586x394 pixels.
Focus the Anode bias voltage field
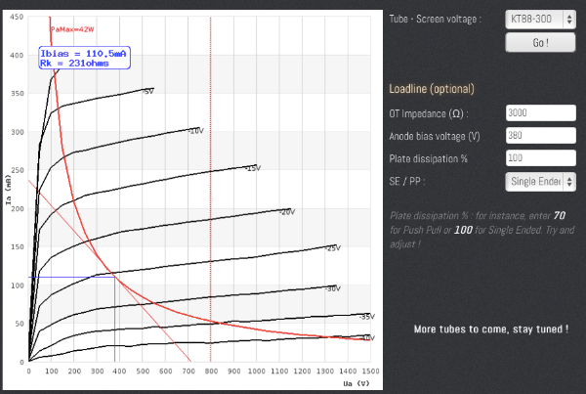click(540, 136)
